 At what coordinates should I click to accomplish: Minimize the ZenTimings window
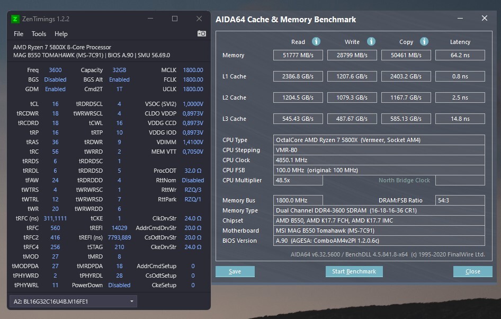[150, 19]
